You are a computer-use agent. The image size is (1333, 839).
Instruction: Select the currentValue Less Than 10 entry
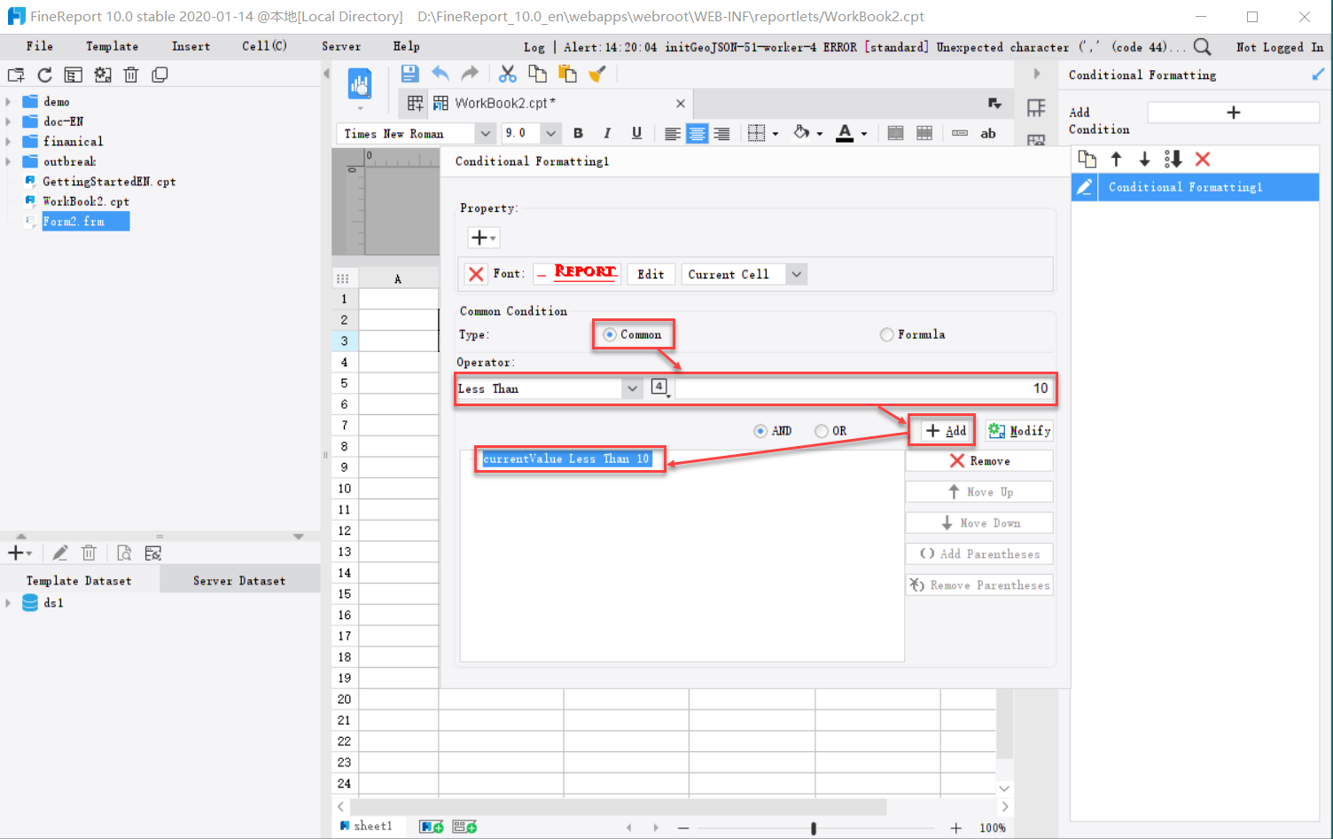tap(567, 459)
